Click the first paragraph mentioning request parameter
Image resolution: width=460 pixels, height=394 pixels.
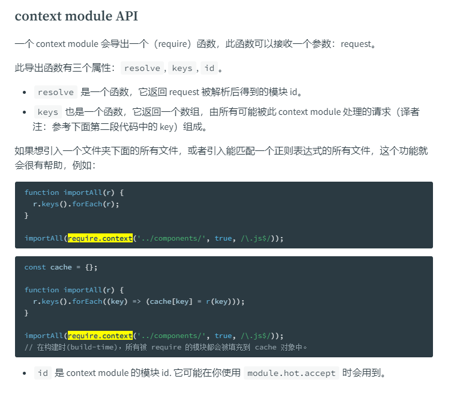[x=195, y=44]
